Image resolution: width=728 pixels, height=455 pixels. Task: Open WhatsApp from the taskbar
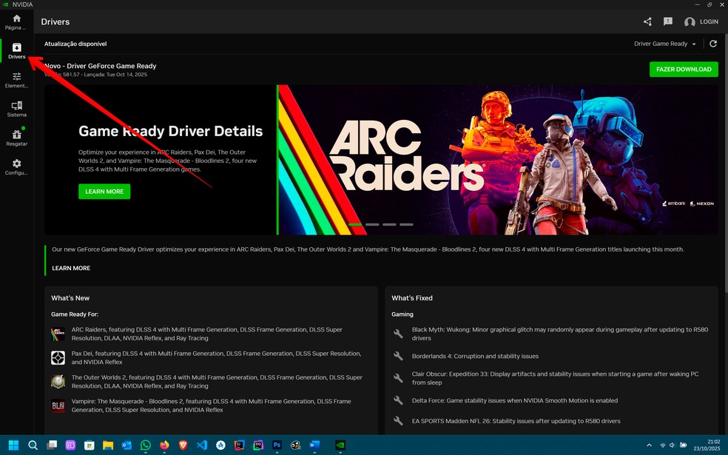tap(145, 445)
